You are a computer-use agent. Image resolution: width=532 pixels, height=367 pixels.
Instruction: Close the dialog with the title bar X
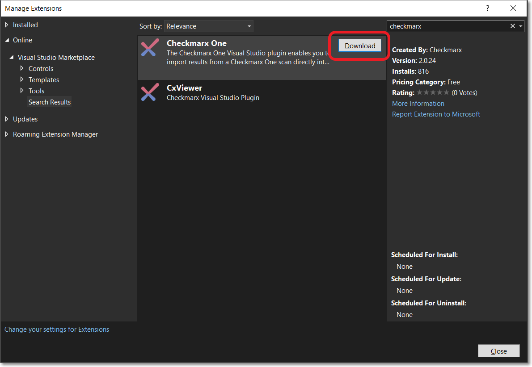(x=513, y=8)
